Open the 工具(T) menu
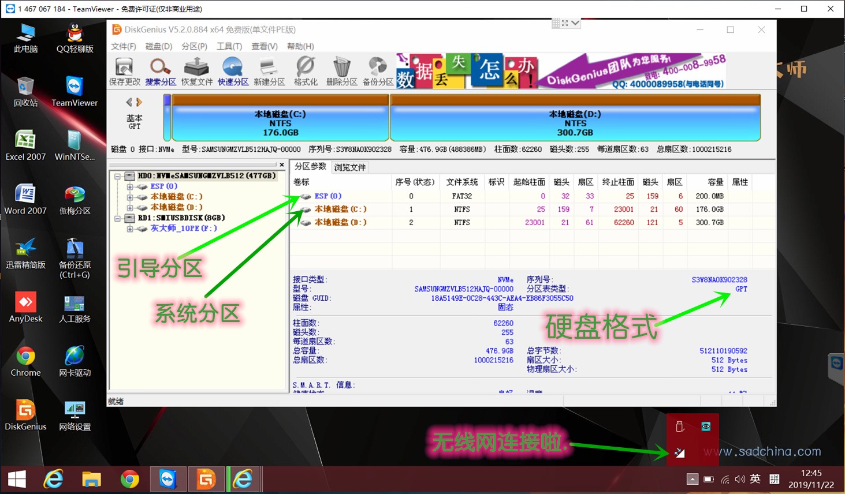 pyautogui.click(x=229, y=46)
